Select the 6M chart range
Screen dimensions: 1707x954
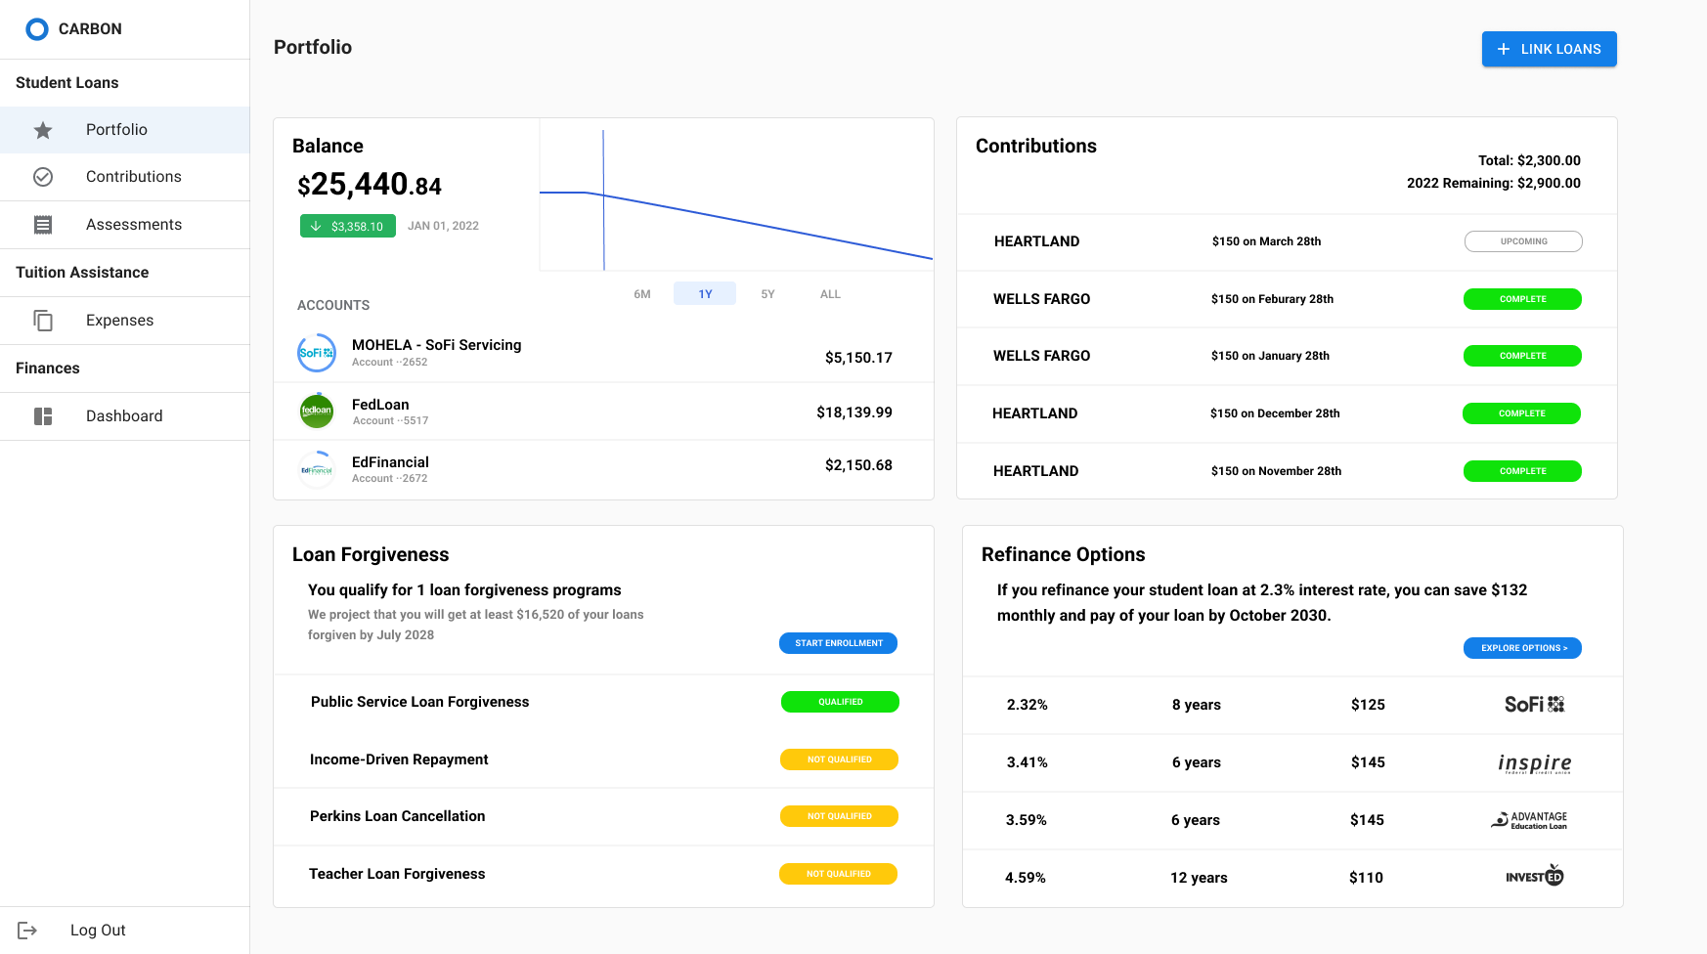click(x=642, y=294)
